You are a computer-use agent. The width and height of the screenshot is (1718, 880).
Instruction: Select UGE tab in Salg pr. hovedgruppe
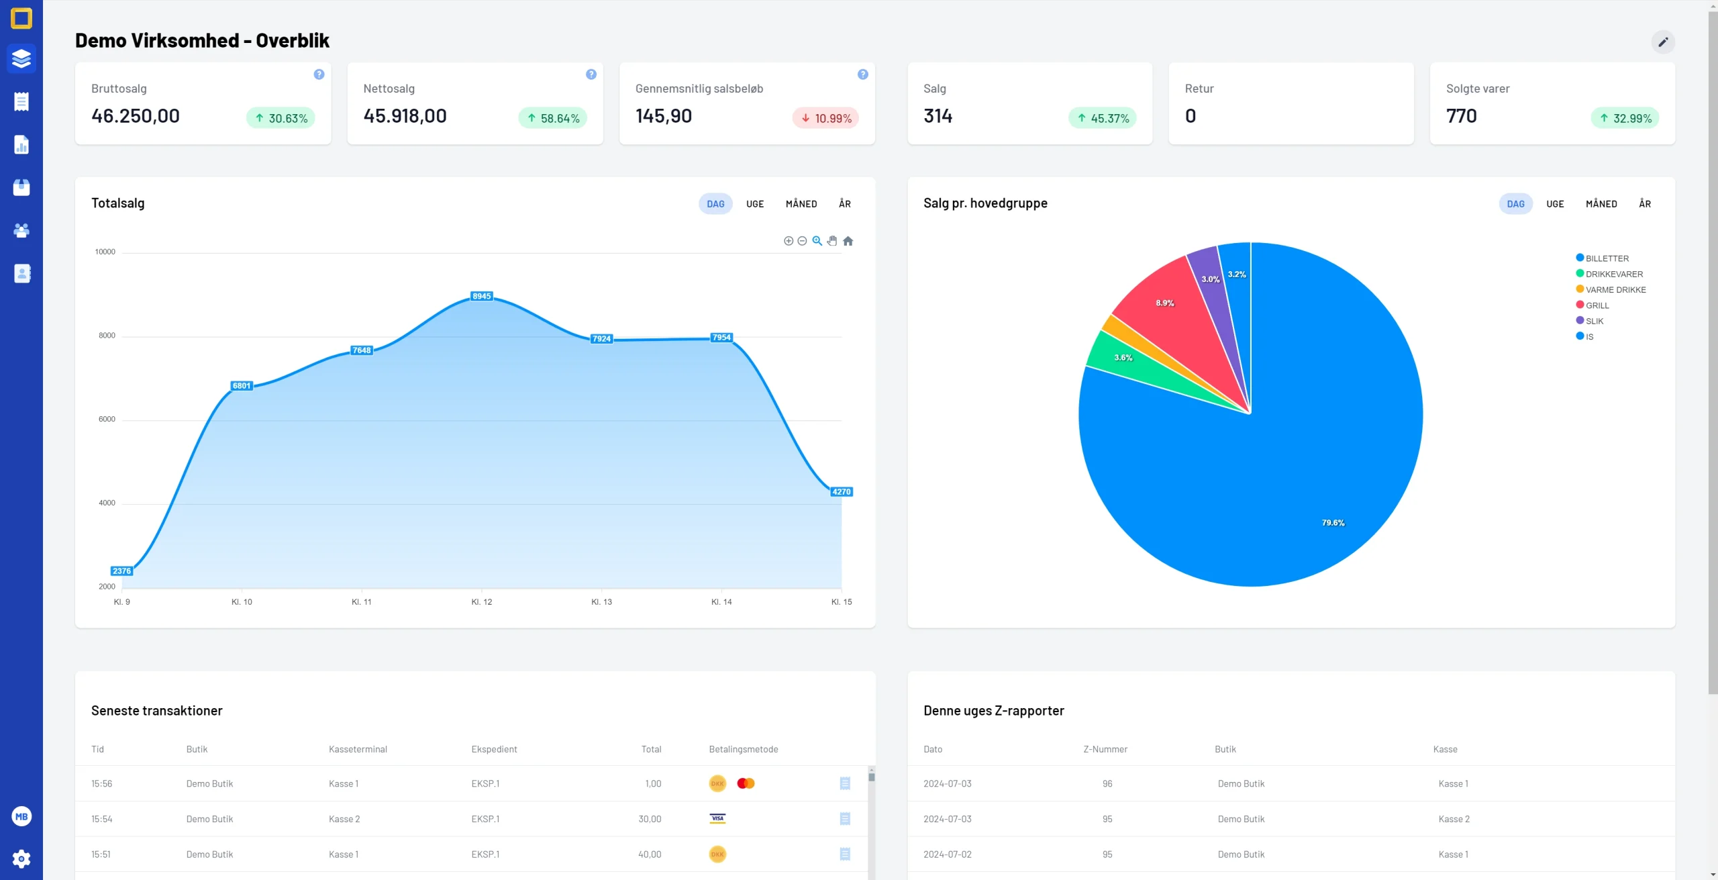point(1555,204)
